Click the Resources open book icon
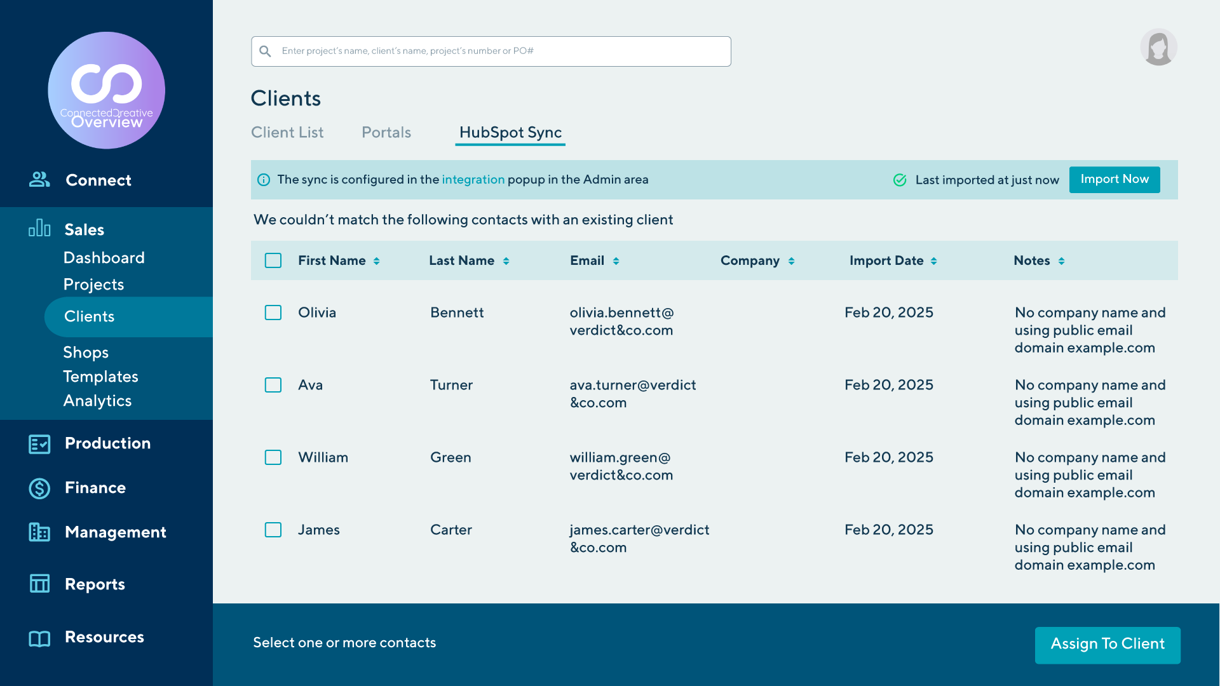 coord(39,638)
